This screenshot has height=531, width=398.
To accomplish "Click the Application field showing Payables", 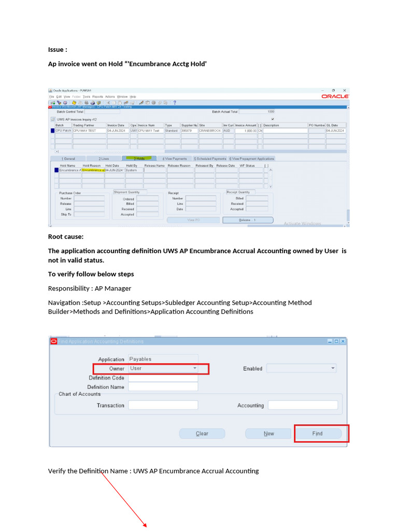I will 163,359.
